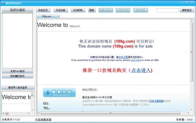Open the 我收藏的游戏 section
196x123 pixels.
pyautogui.click(x=17, y=76)
